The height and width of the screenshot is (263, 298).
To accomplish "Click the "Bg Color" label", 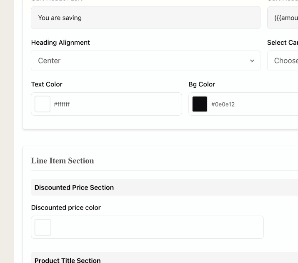I will [202, 84].
